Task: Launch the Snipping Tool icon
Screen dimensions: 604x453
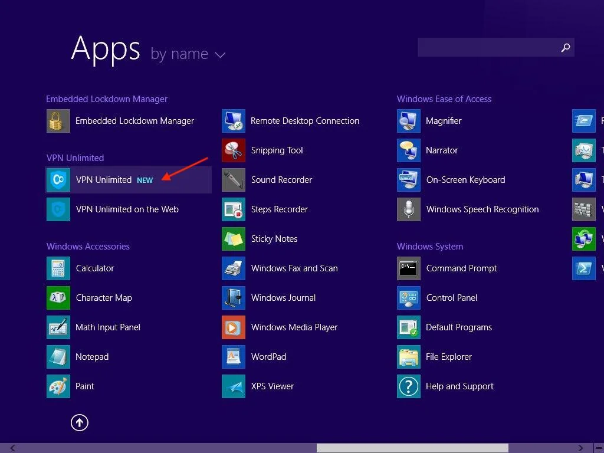Action: pyautogui.click(x=234, y=150)
